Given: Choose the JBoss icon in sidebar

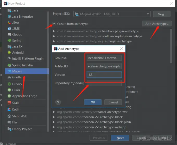Looking at the screenshot, I should coord(9,23).
